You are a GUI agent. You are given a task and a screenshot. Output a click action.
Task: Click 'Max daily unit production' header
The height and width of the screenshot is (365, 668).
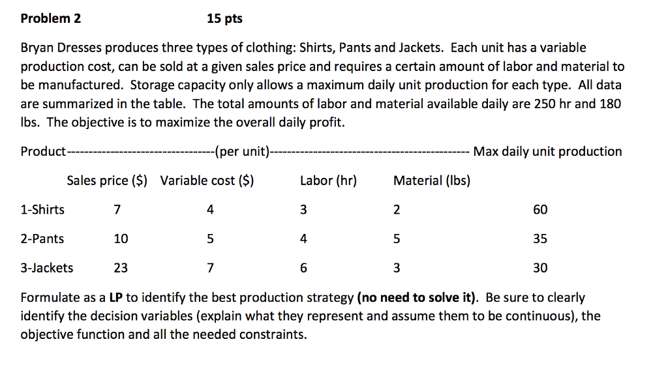(547, 151)
